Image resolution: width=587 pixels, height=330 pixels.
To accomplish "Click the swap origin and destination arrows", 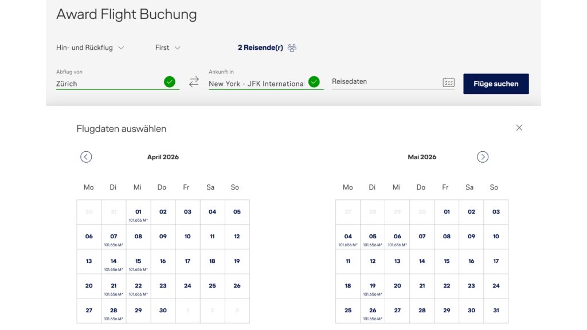I will (194, 82).
